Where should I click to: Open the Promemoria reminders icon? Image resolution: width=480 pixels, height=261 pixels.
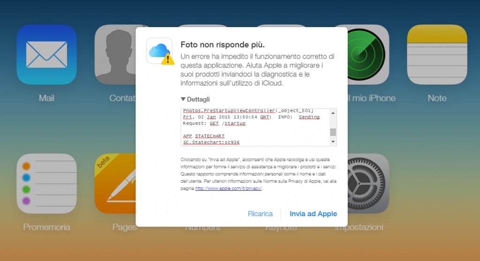click(x=46, y=183)
